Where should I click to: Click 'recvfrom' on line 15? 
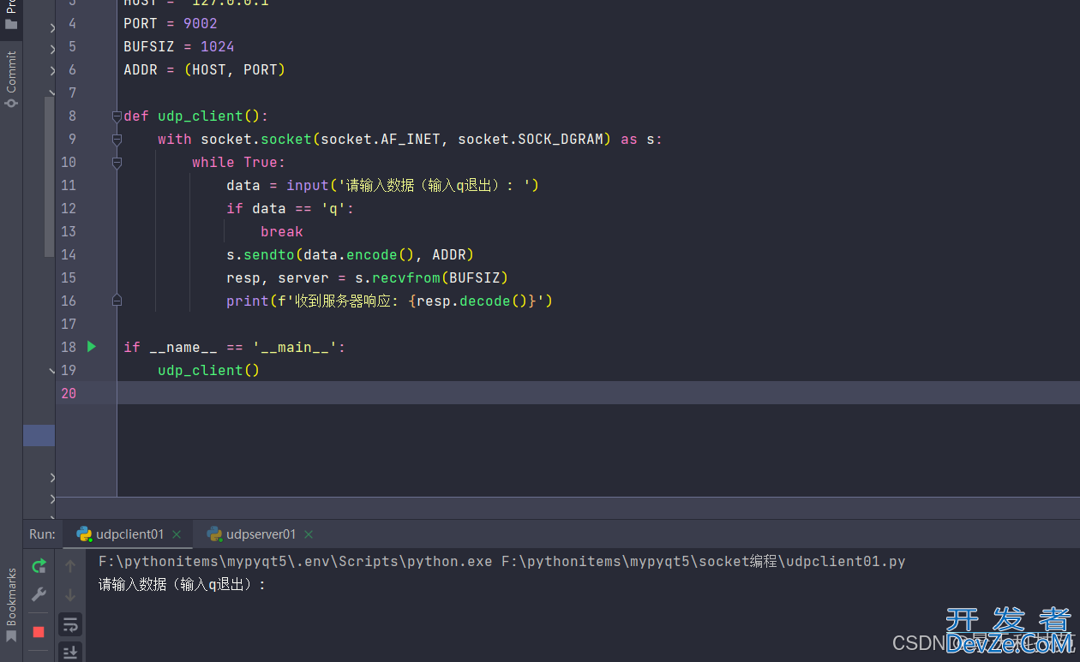click(406, 277)
